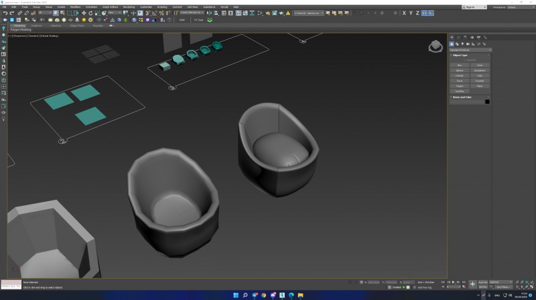Toggle Angle Snap icon
Viewport: 536px width, 300px height.
point(155,13)
